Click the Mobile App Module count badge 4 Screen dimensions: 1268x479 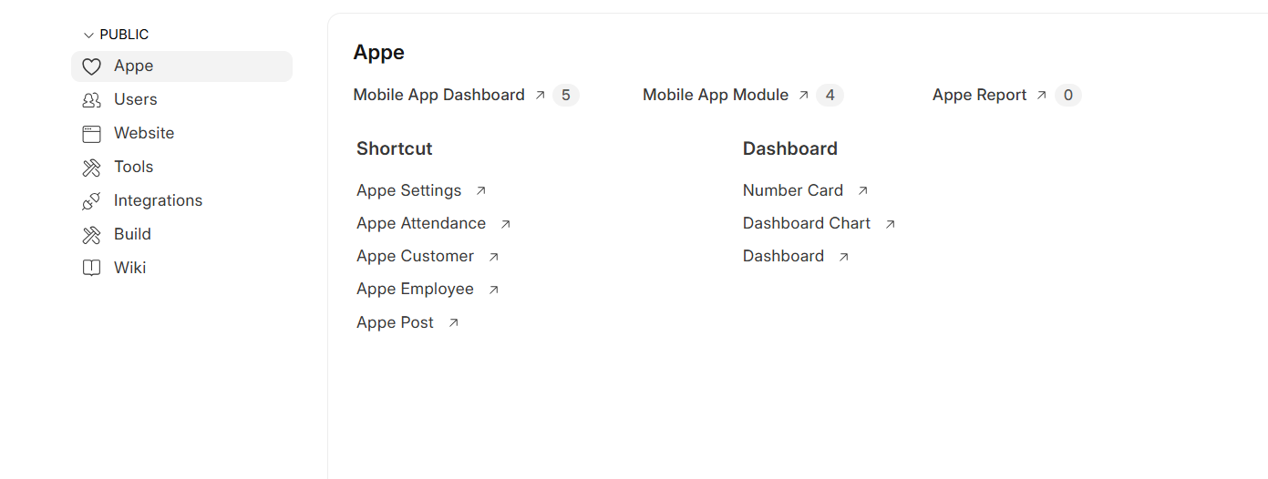(830, 95)
